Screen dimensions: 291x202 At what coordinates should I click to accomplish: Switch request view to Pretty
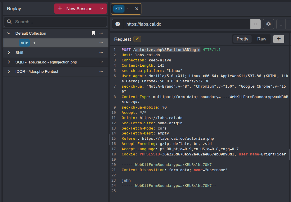[x=242, y=39]
